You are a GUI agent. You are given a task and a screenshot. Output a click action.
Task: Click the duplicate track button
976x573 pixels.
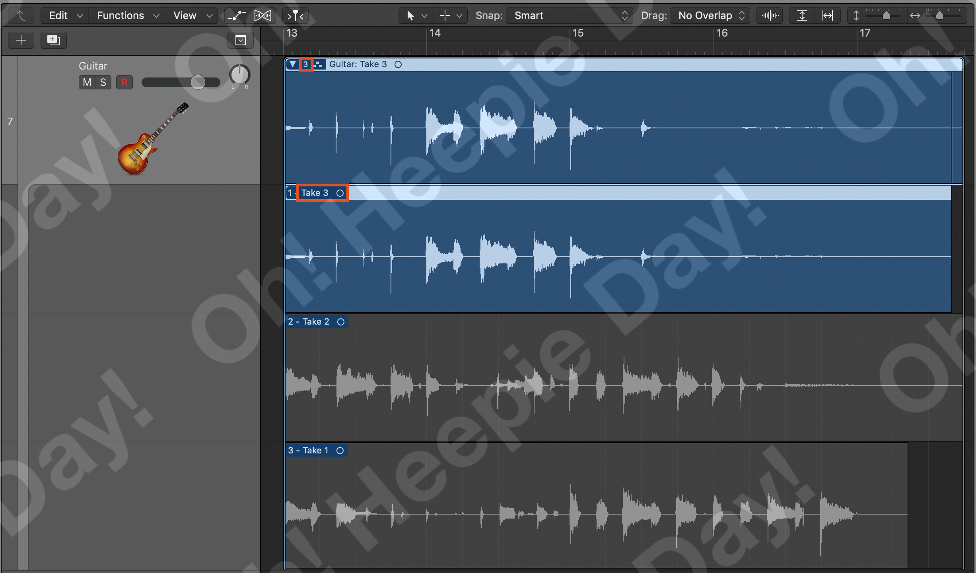pos(54,40)
